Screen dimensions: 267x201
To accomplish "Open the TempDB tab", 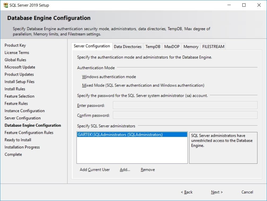I will [x=152, y=46].
